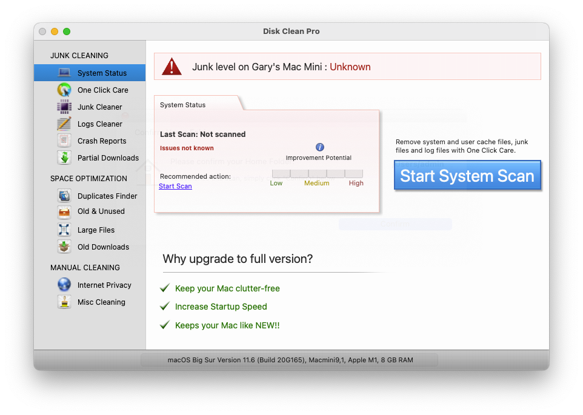
Task: Click the Logs Cleaner pencil icon
Action: (64, 124)
